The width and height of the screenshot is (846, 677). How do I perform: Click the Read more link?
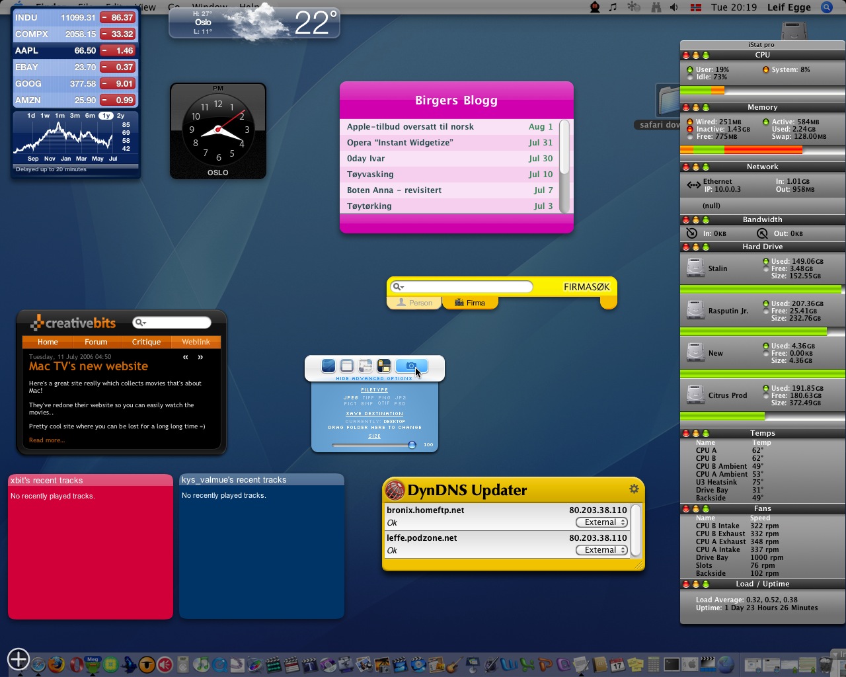[x=46, y=440]
